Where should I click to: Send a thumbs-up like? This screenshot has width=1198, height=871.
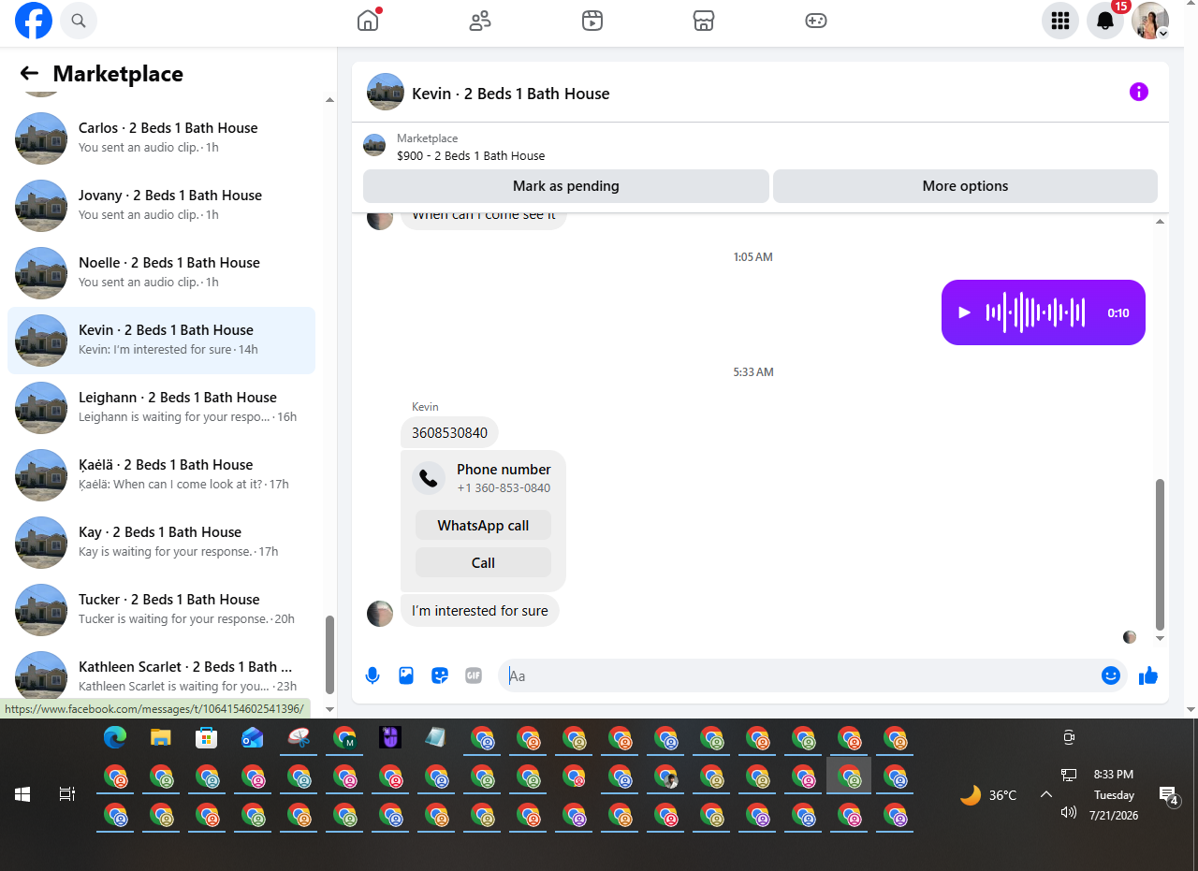(1148, 675)
